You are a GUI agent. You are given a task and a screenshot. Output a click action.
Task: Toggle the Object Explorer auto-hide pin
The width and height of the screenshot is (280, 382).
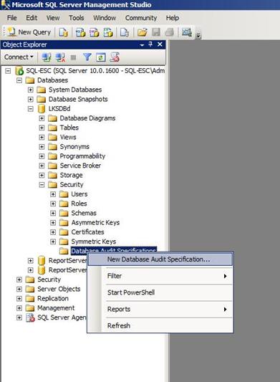click(150, 44)
